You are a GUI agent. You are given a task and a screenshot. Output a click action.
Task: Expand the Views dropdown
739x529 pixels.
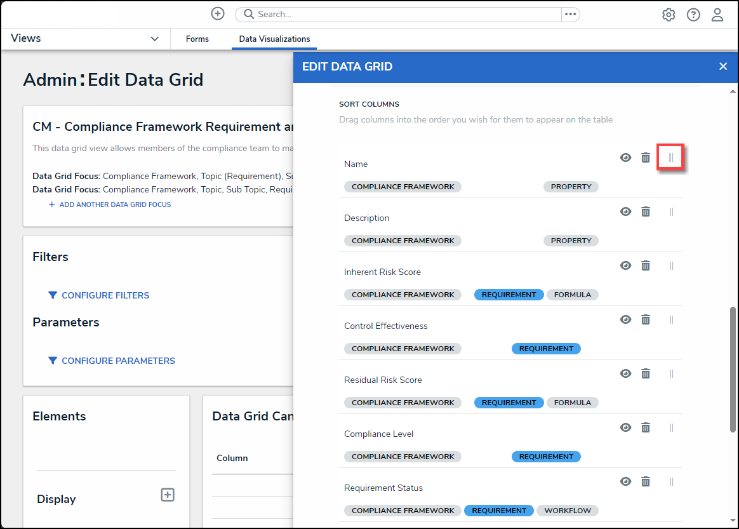pos(154,39)
